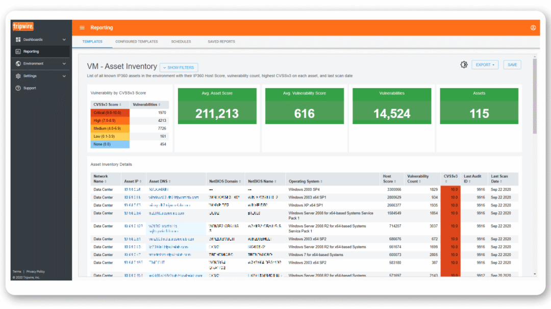Expand the Settings sidebar section
Screen dimensions: 551x309
(x=64, y=76)
